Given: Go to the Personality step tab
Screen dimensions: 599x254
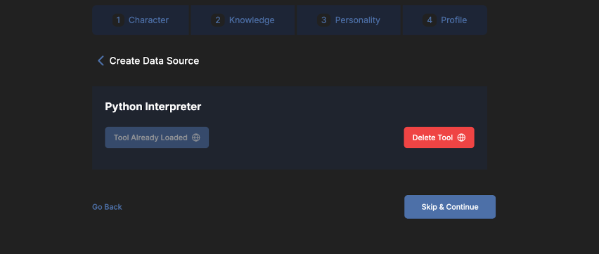Looking at the screenshot, I should [349, 20].
